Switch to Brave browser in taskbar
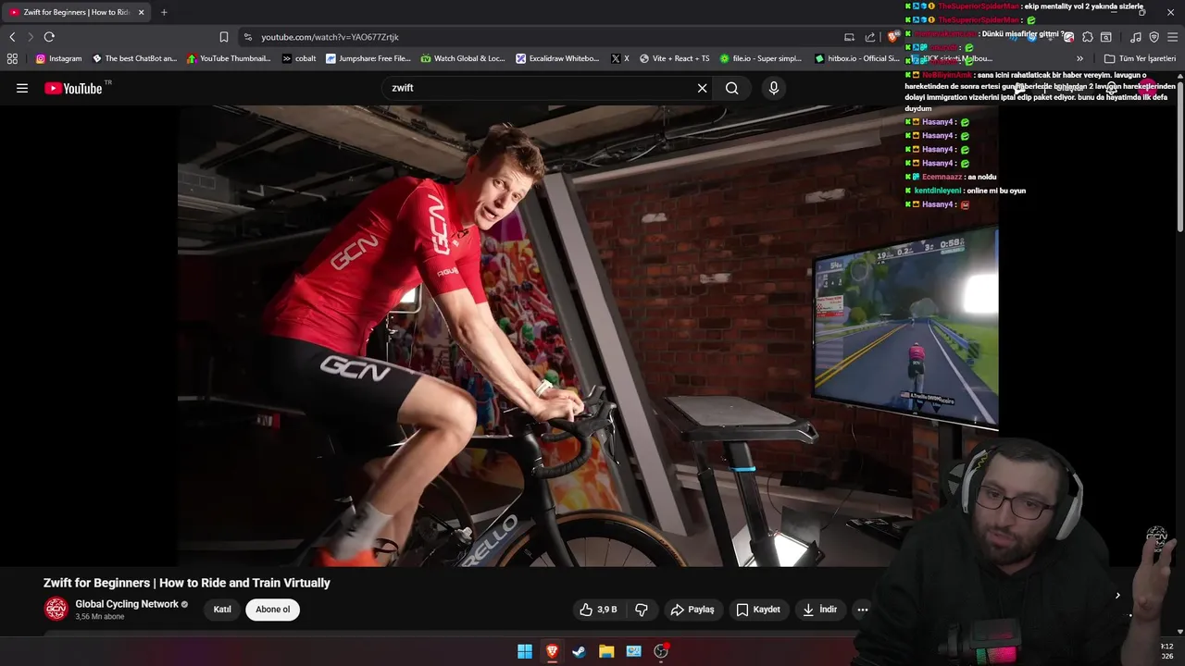 pyautogui.click(x=552, y=651)
